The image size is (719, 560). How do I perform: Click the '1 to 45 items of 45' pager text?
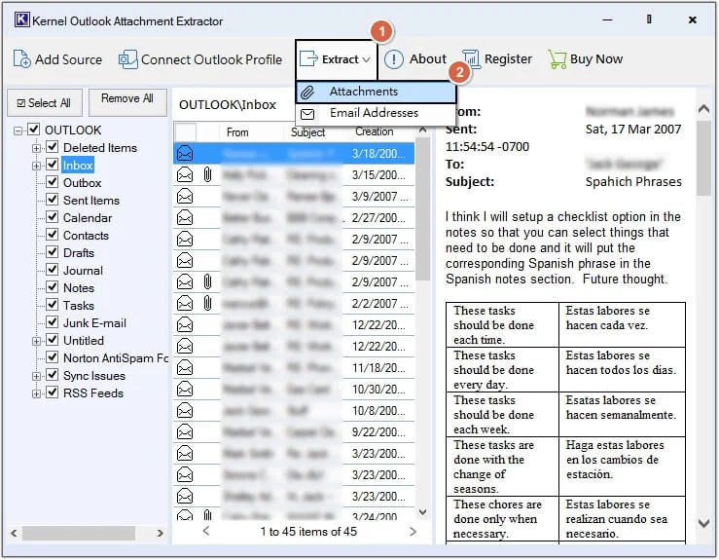[308, 532]
